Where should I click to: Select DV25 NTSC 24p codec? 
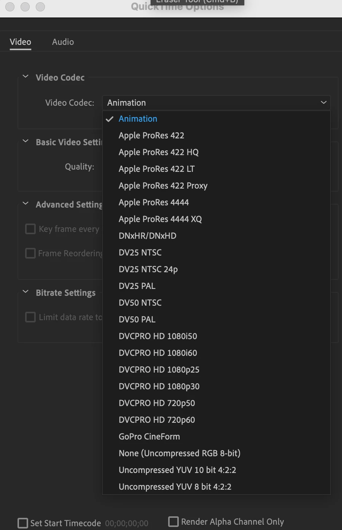[216, 269]
